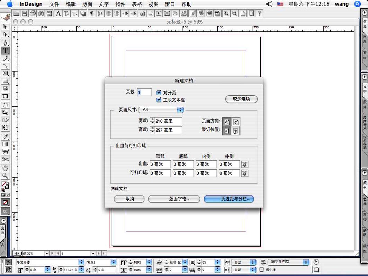
Task: Pick the Scissors tool
Action: 5,159
